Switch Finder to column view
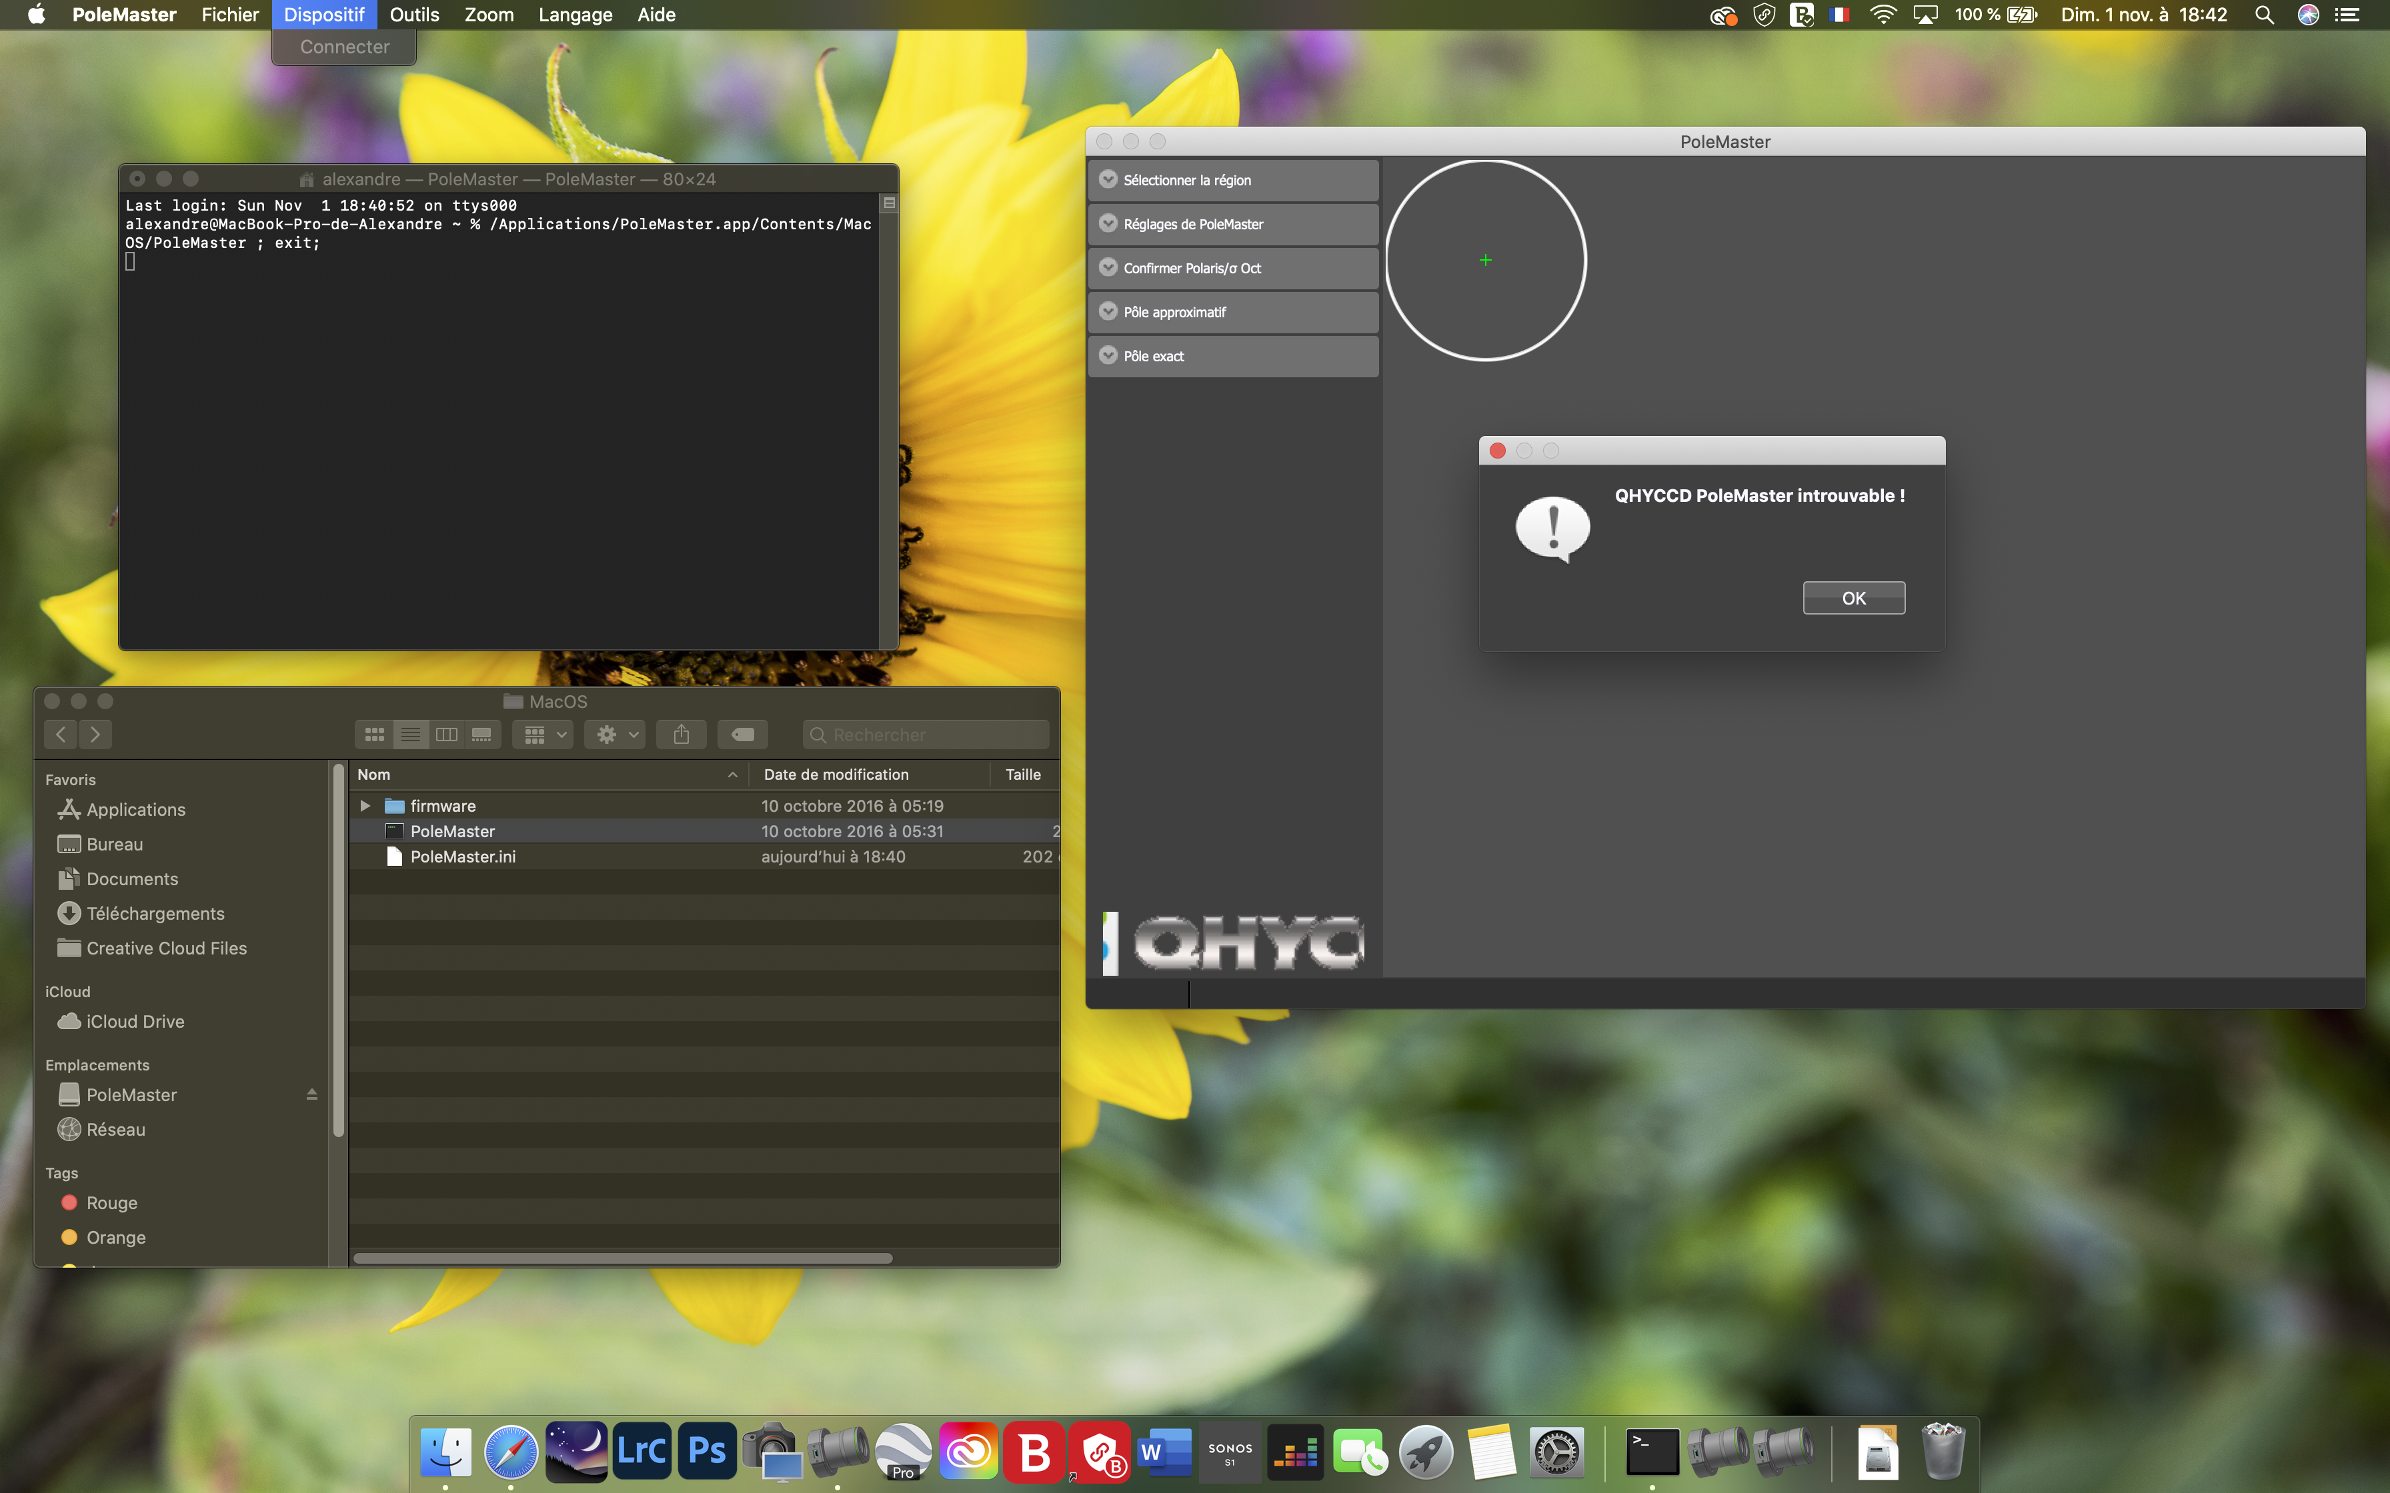Viewport: 2390px width, 1493px height. point(446,735)
